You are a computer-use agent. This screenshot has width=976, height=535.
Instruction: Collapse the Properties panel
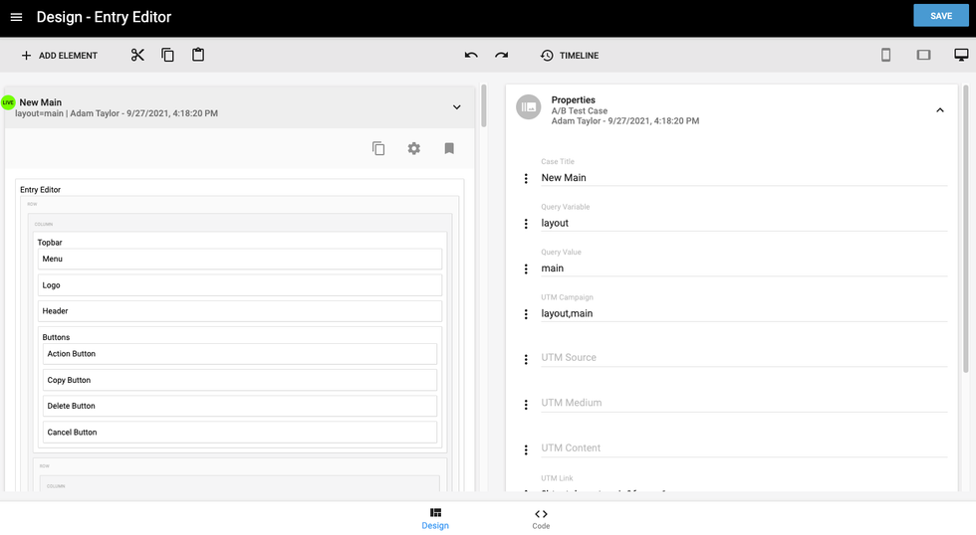(x=939, y=110)
